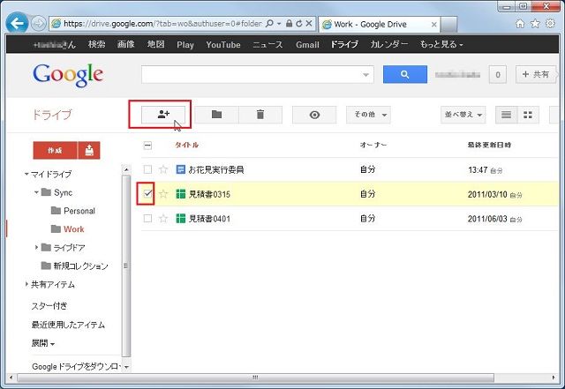Click the horizontal scrollbar thumb

pyautogui.click(x=255, y=378)
